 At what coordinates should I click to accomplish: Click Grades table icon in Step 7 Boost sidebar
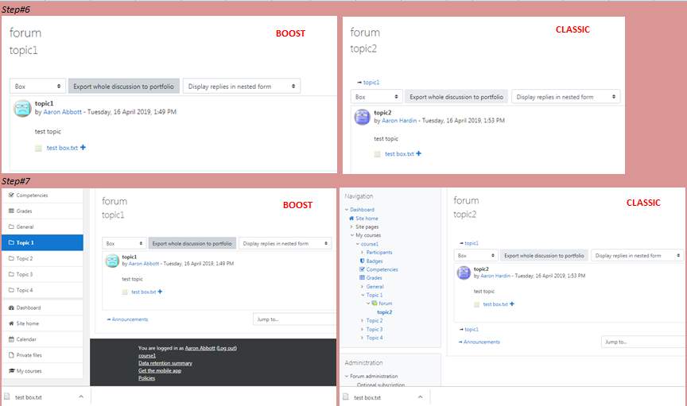coord(11,211)
